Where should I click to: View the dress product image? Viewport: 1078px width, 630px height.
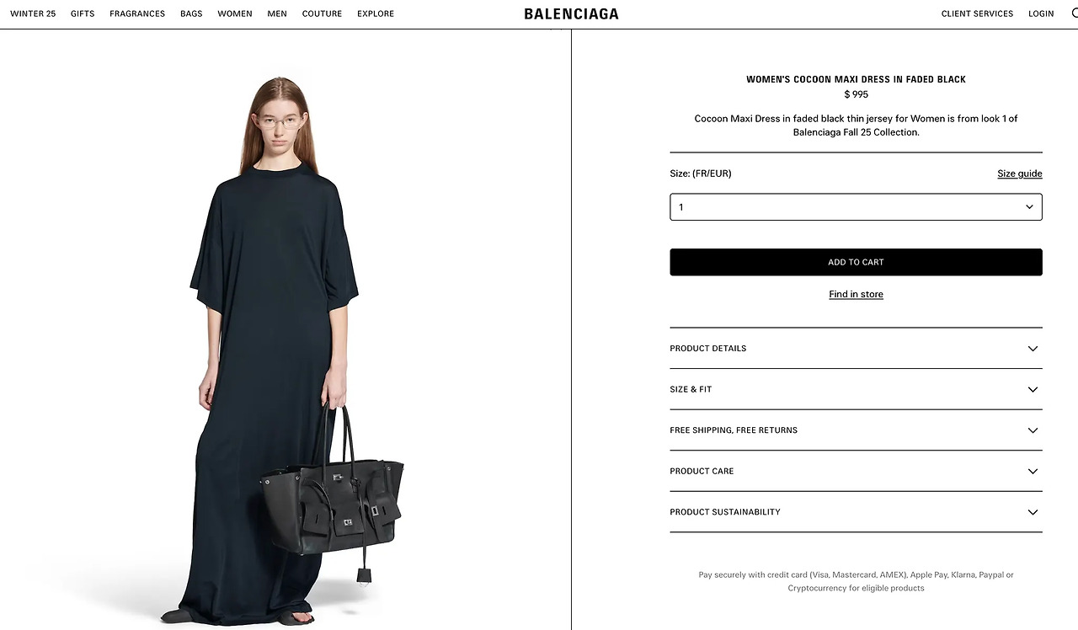pyautogui.click(x=285, y=330)
